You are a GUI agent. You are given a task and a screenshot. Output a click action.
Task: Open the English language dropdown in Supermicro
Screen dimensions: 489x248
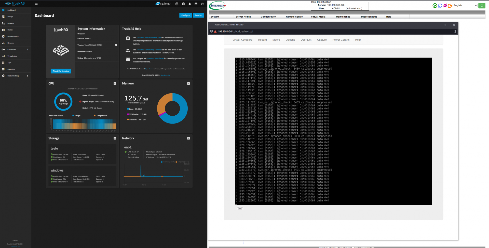click(x=465, y=5)
